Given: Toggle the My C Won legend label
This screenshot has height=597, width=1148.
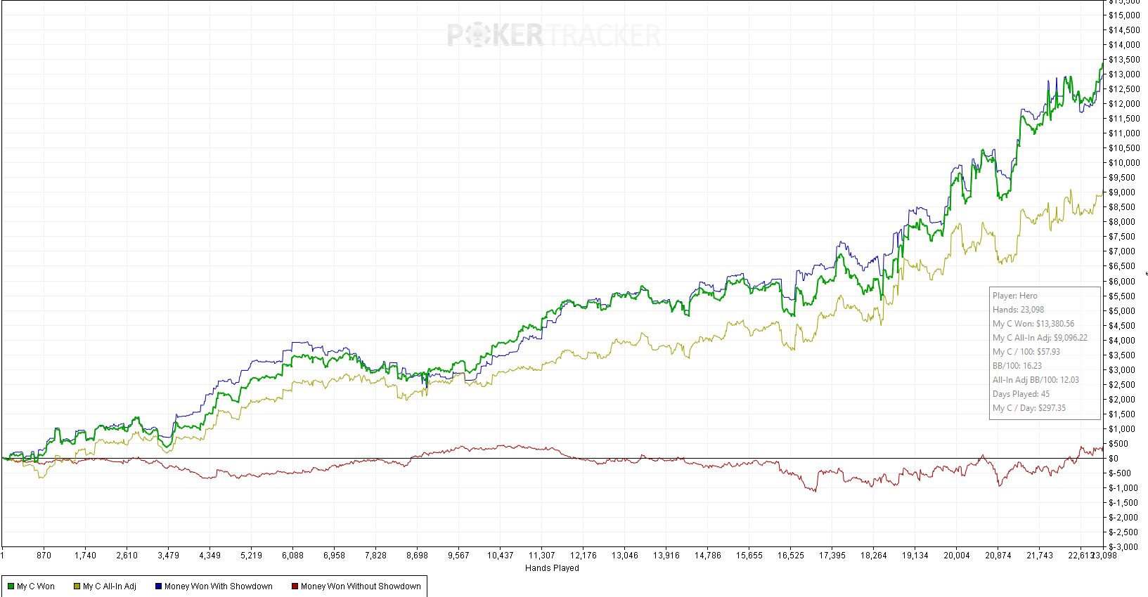Looking at the screenshot, I should click(x=36, y=586).
